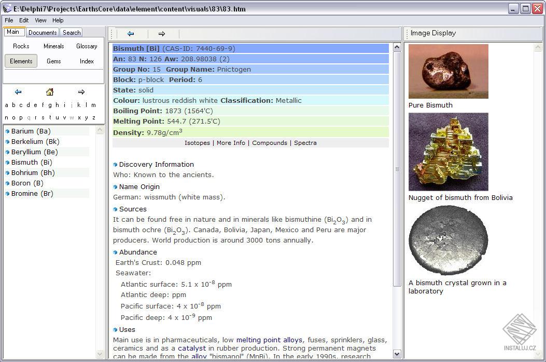
Task: Click the Nugget of bismuth from Bolivia image
Action: point(449,152)
